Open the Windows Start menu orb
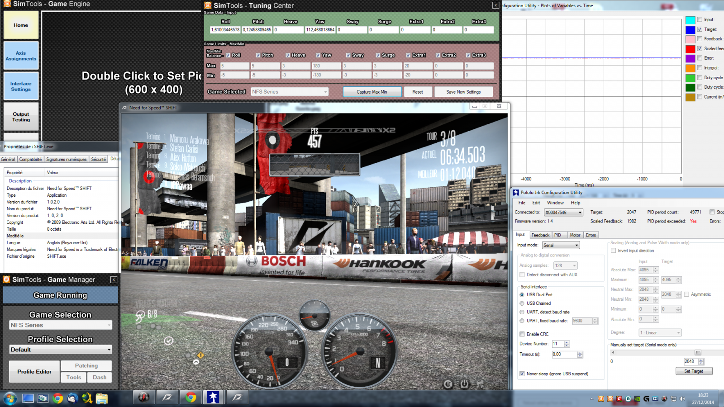 tap(10, 398)
